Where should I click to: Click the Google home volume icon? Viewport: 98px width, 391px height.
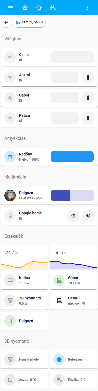pos(88,216)
